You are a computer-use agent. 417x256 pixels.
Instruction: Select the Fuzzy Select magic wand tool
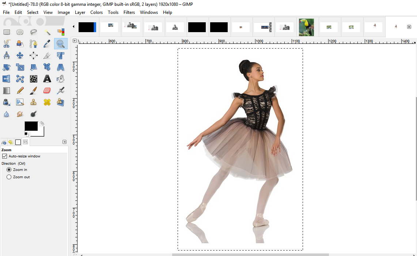[47, 32]
